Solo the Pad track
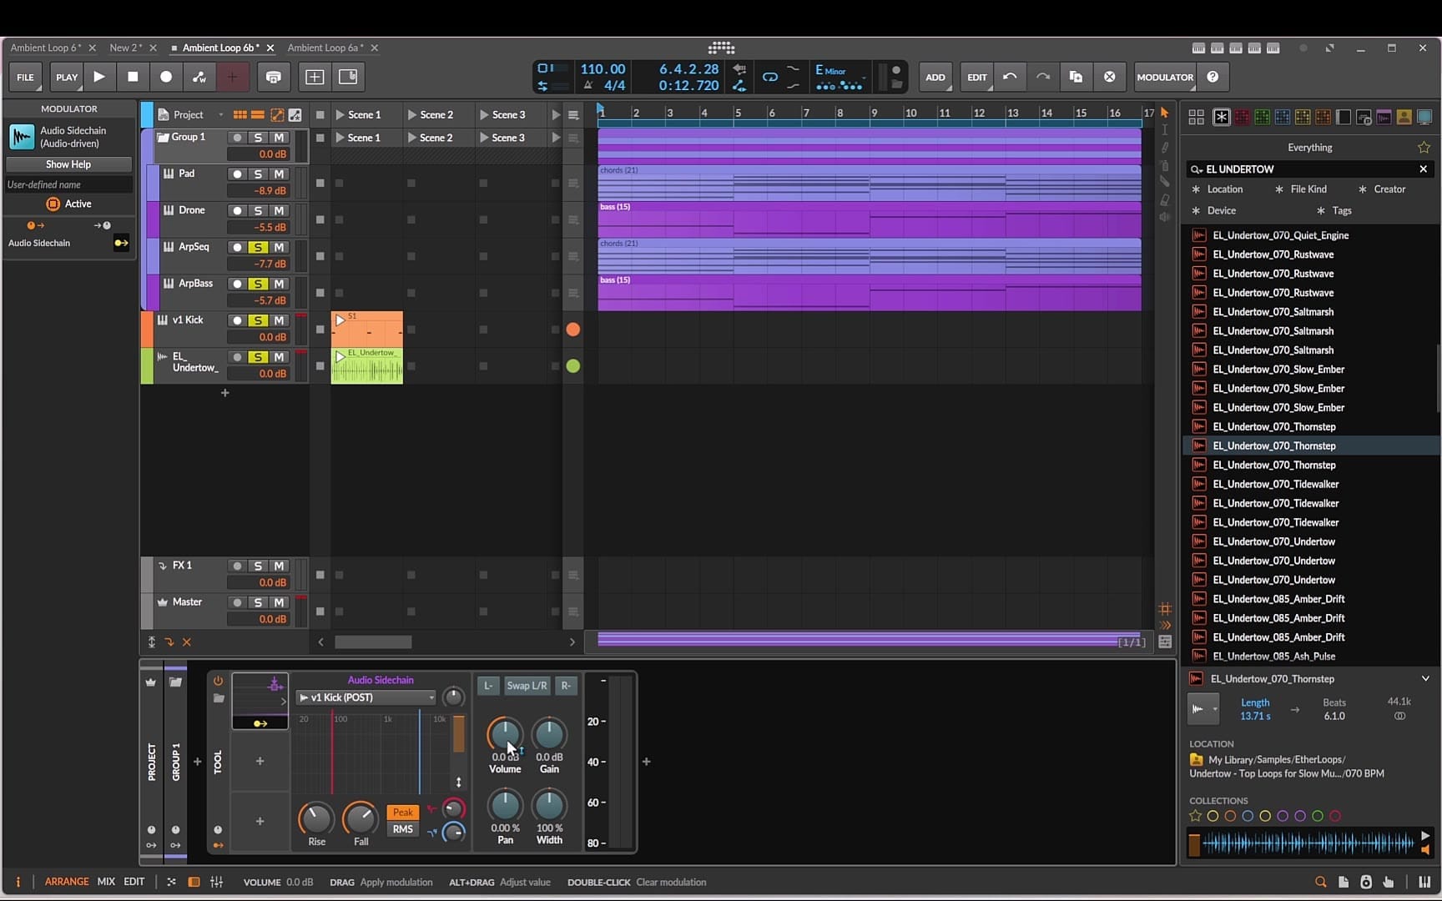Image resolution: width=1442 pixels, height=901 pixels. point(258,174)
